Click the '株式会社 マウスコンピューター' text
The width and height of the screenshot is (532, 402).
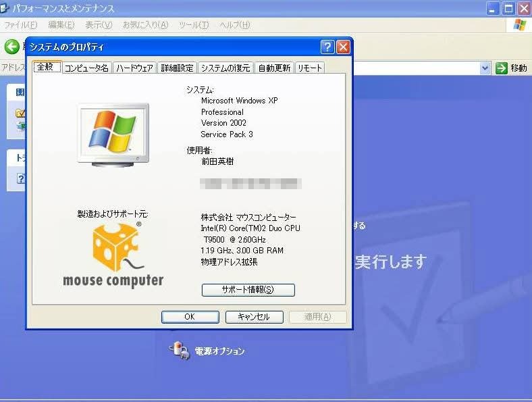[248, 217]
